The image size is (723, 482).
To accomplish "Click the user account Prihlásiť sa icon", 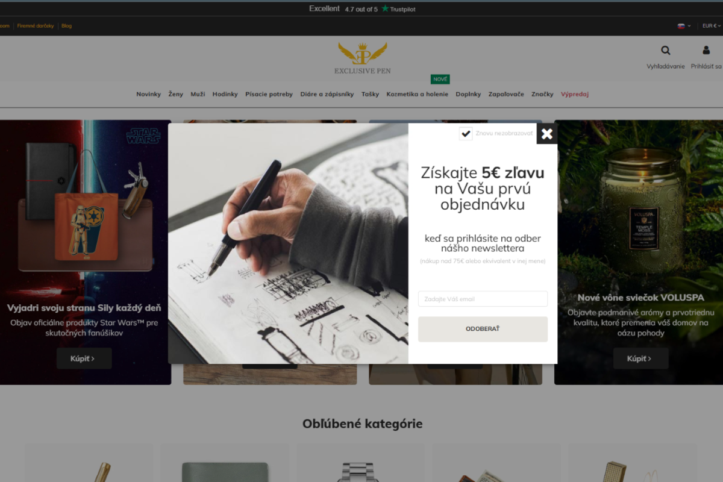I will point(706,51).
